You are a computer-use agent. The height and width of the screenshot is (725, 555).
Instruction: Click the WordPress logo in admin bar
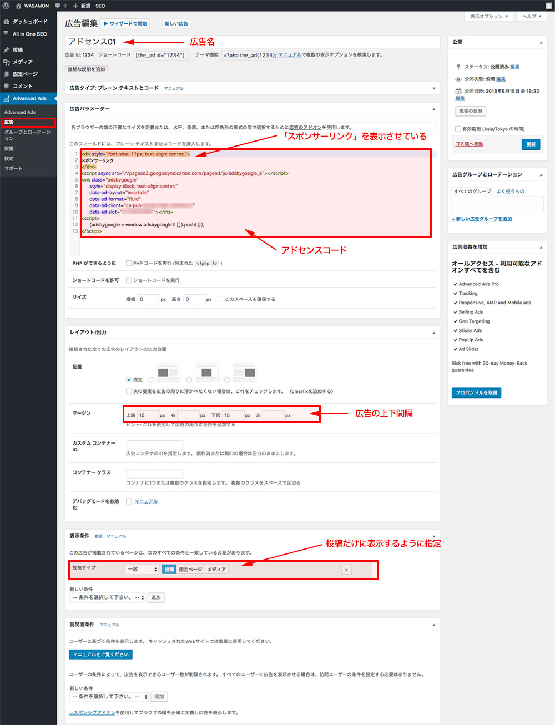point(6,6)
